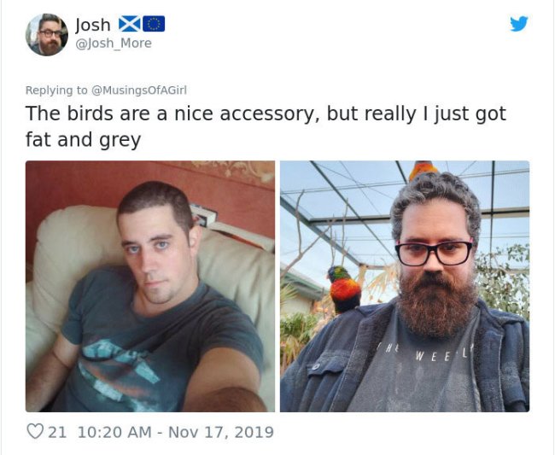The image size is (555, 455).
Task: Click the lorikeet on the shoulder
Action: pyautogui.click(x=343, y=289)
